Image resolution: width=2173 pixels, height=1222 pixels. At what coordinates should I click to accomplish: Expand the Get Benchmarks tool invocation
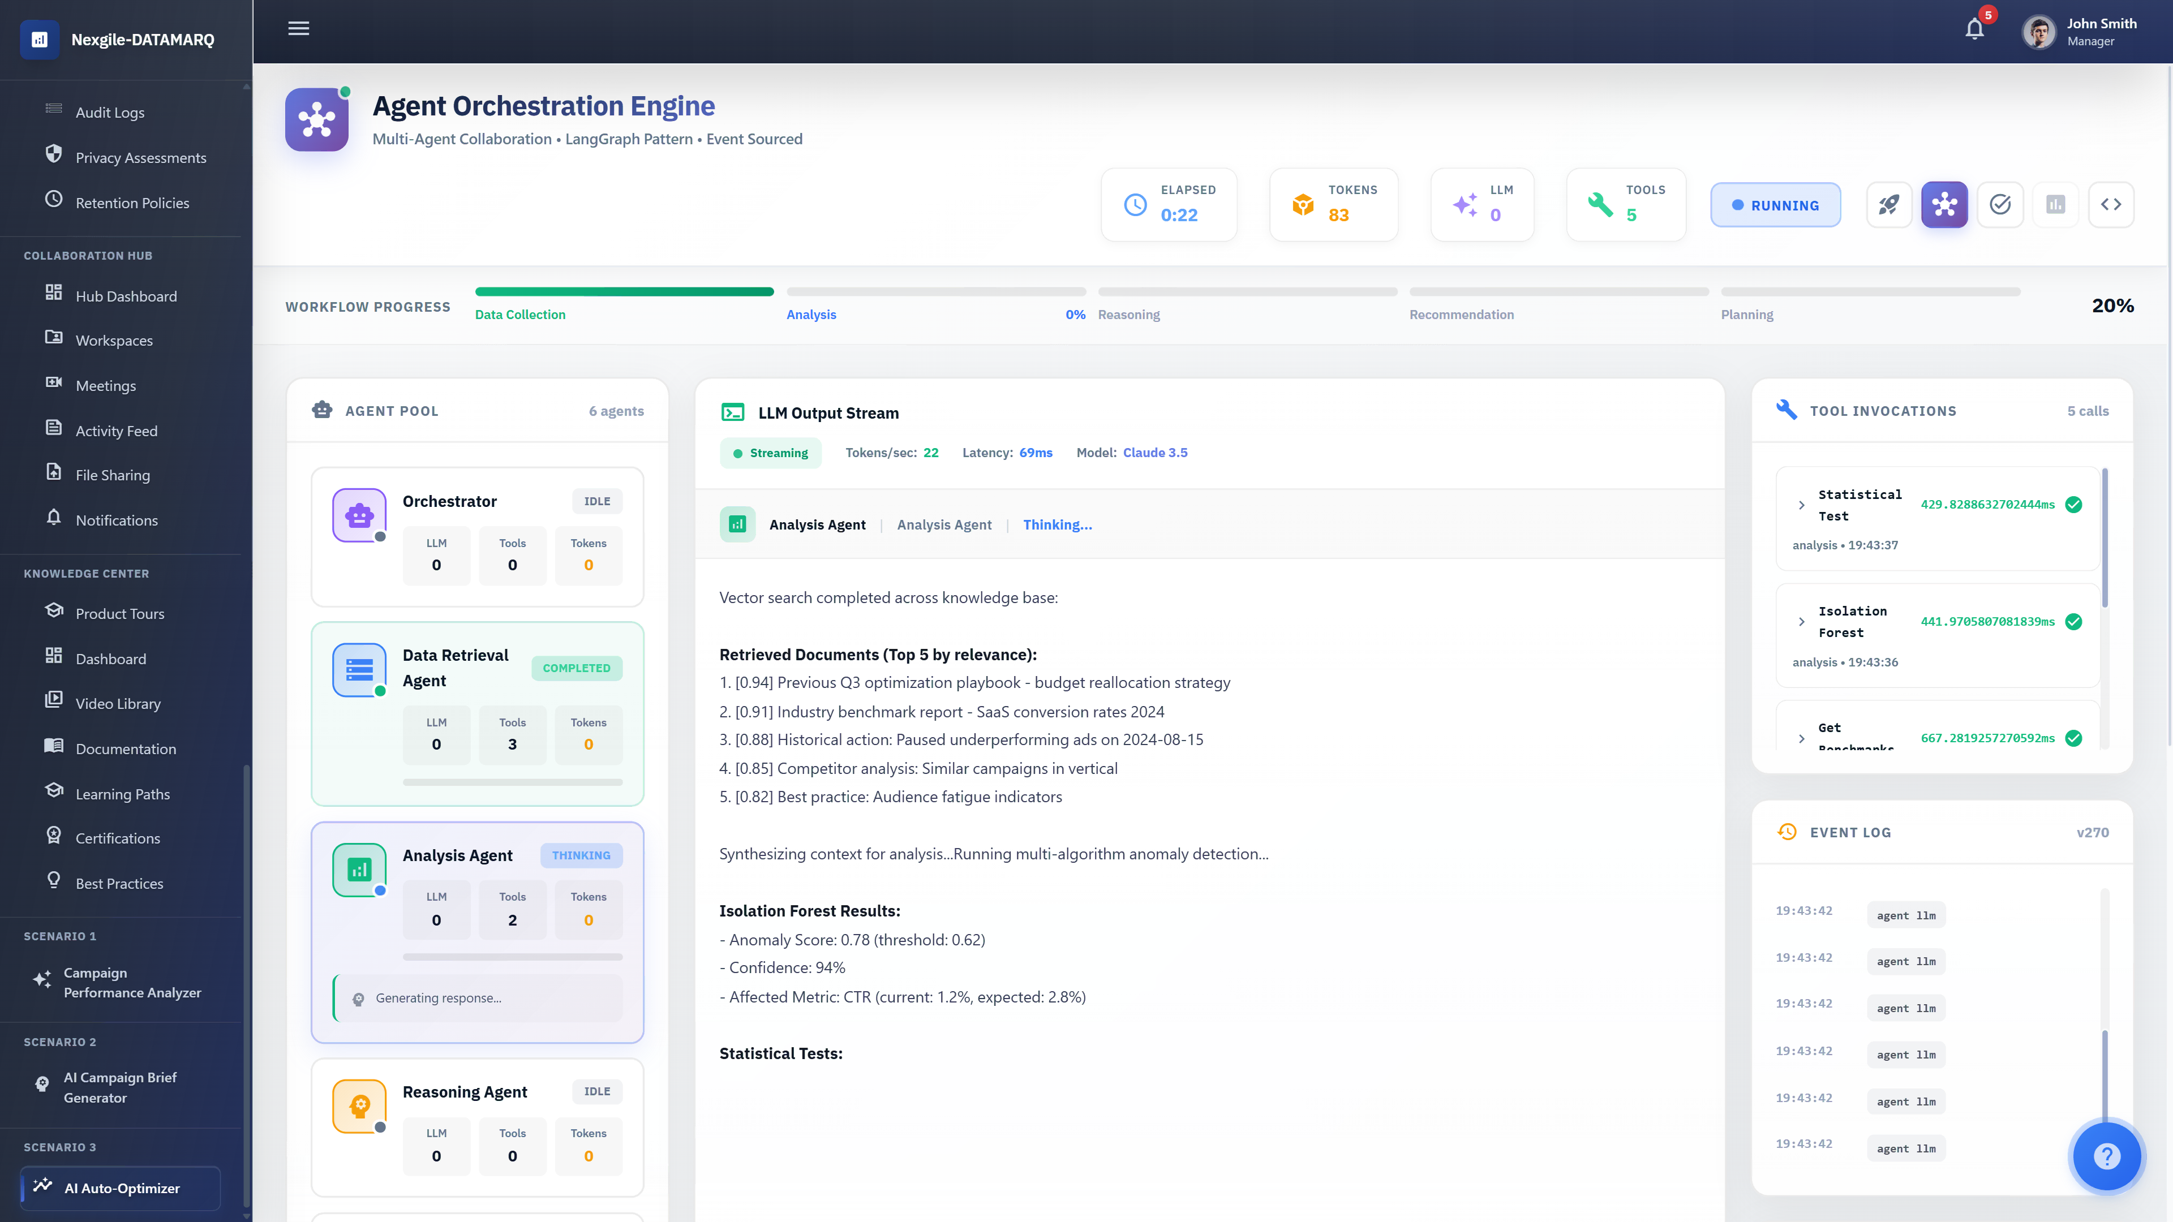(1803, 738)
